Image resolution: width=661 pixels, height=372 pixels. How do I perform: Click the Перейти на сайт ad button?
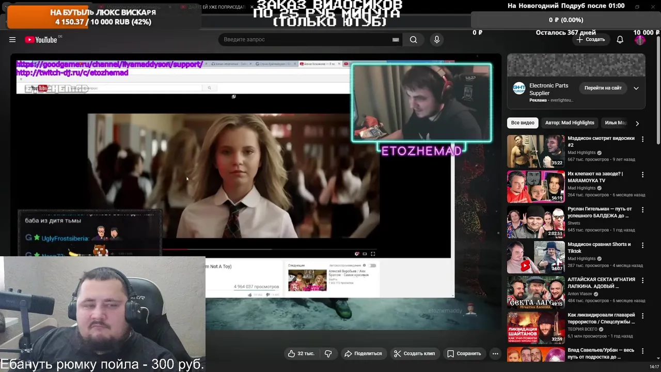603,88
